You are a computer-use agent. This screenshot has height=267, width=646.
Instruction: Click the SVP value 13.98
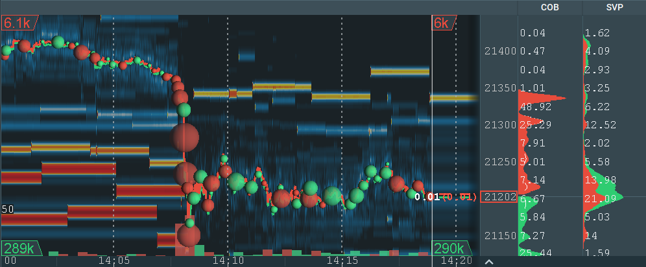pyautogui.click(x=600, y=180)
